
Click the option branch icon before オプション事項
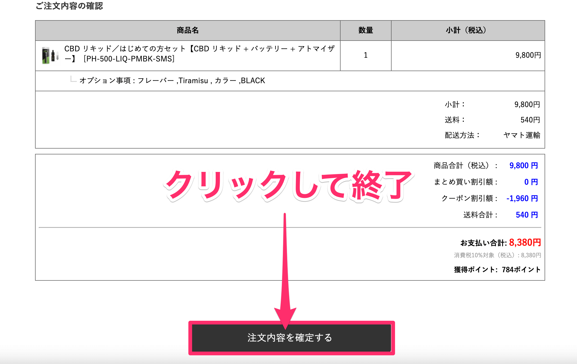point(73,79)
